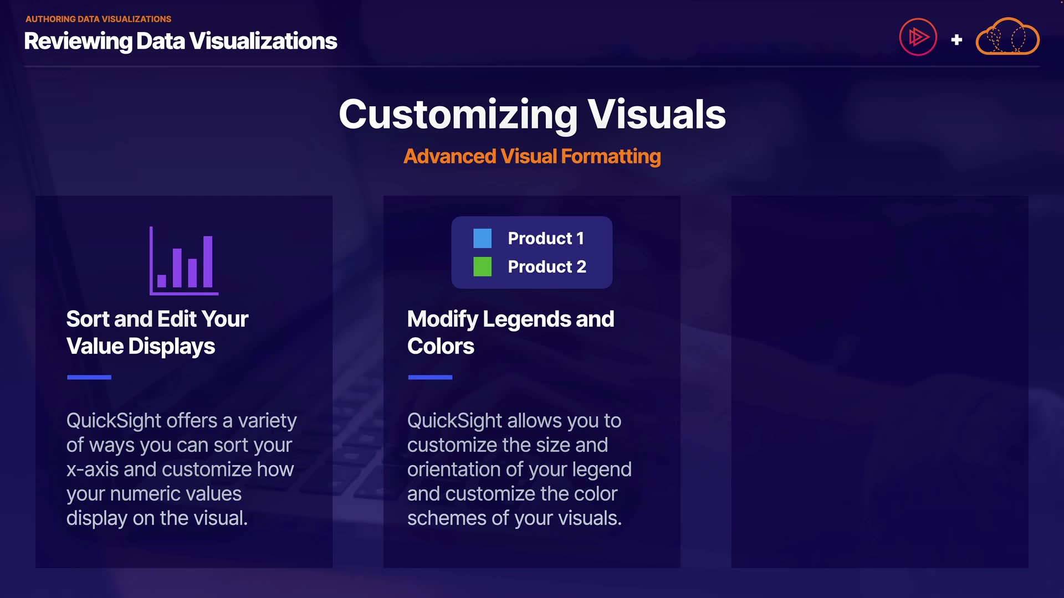Click the empty third card panel

(879, 382)
